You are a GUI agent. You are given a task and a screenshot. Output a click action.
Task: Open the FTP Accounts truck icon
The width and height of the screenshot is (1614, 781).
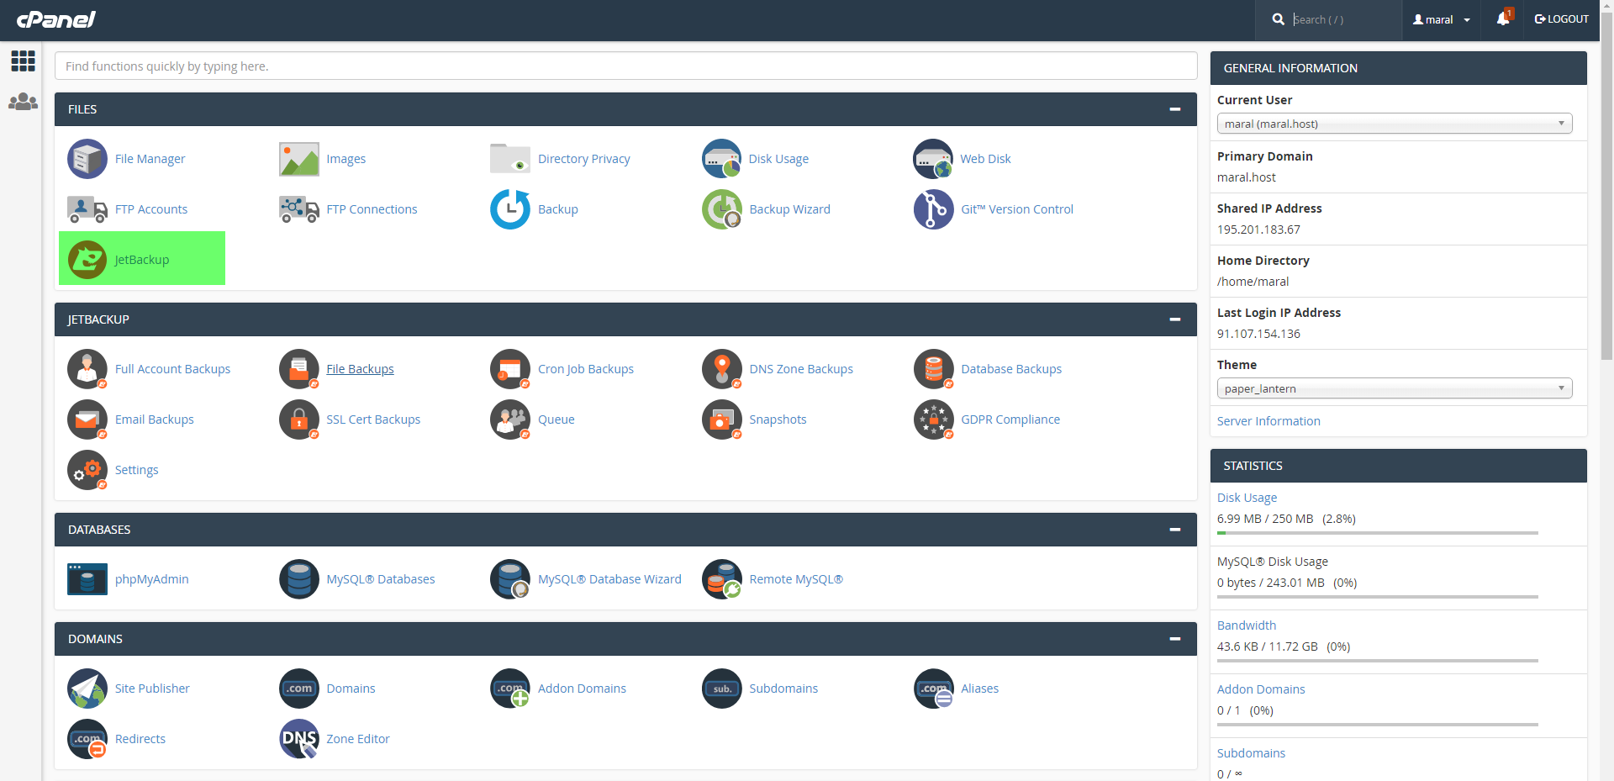(x=87, y=209)
